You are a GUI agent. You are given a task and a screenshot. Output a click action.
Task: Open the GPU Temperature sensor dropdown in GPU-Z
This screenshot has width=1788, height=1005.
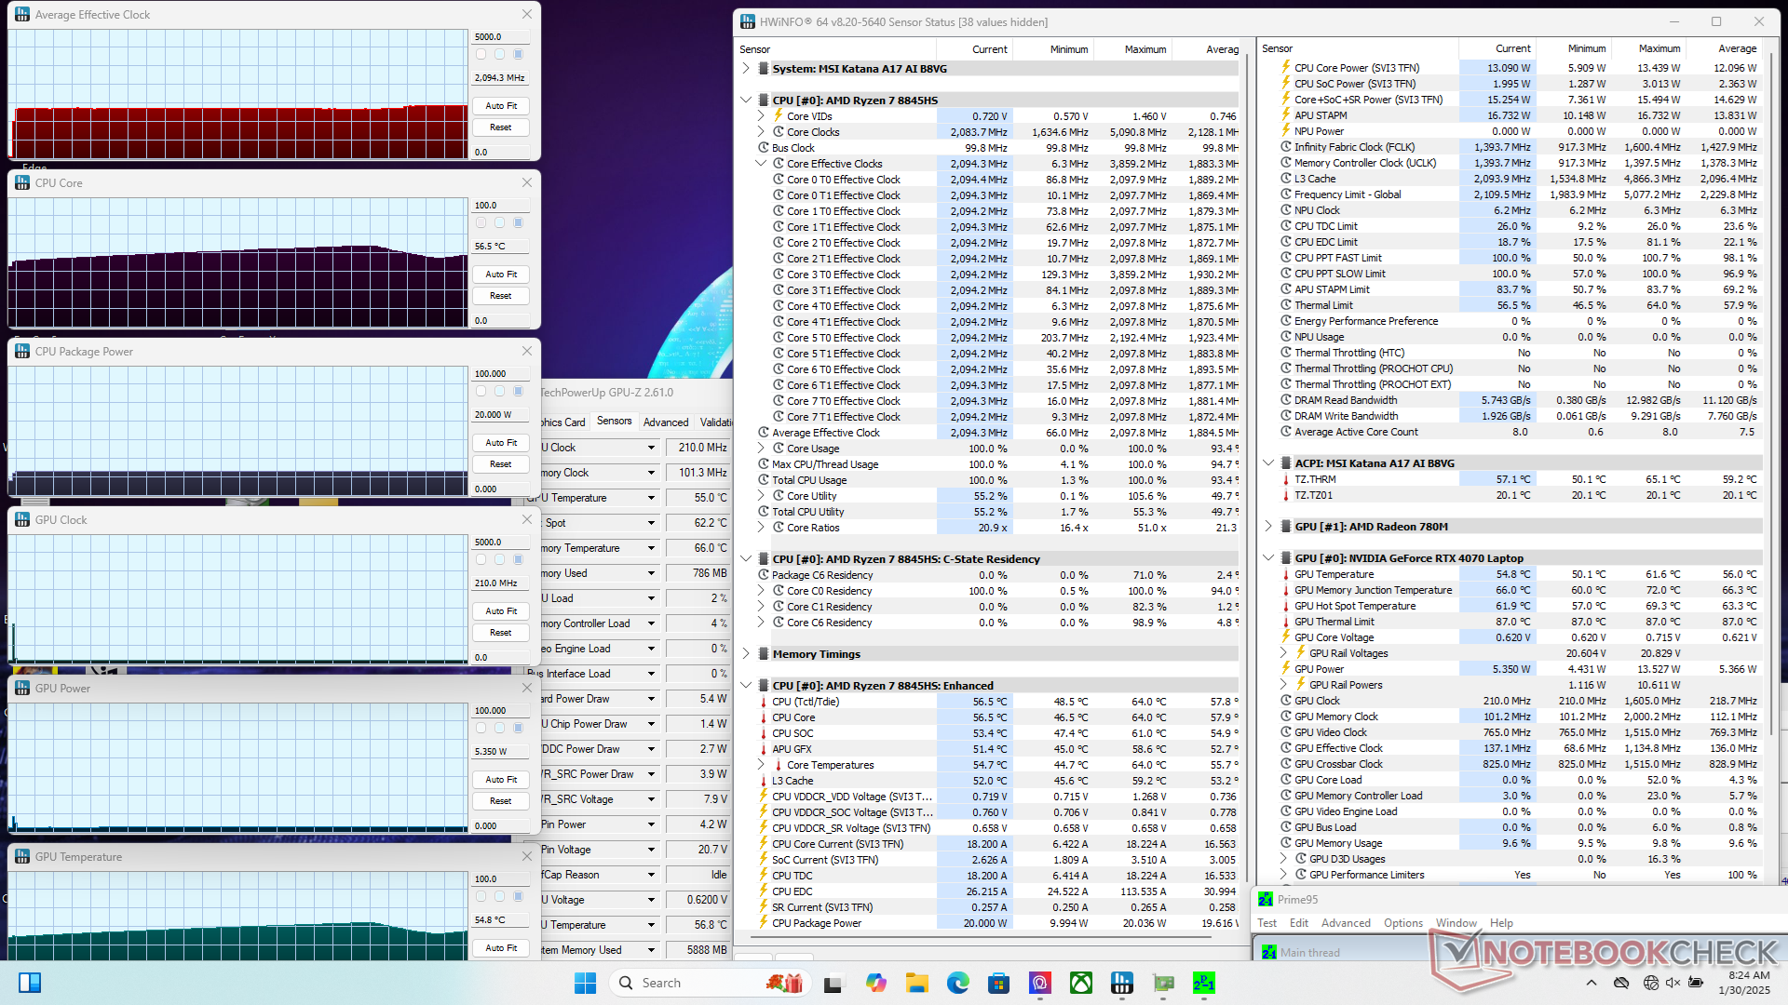pyautogui.click(x=651, y=498)
